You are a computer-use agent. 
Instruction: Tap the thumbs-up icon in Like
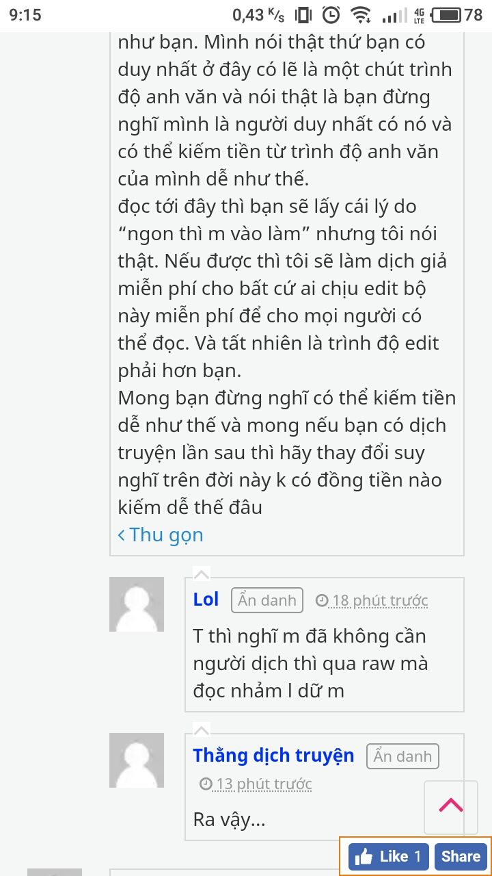[x=364, y=856]
